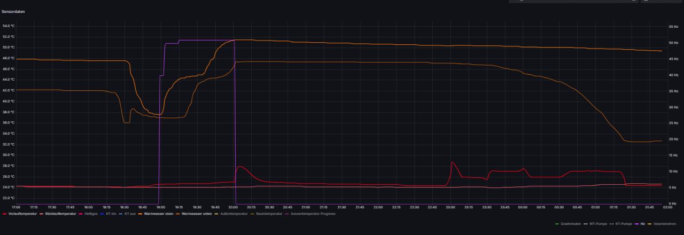Open color picker for Warmwasser unten swatch

tap(178, 214)
